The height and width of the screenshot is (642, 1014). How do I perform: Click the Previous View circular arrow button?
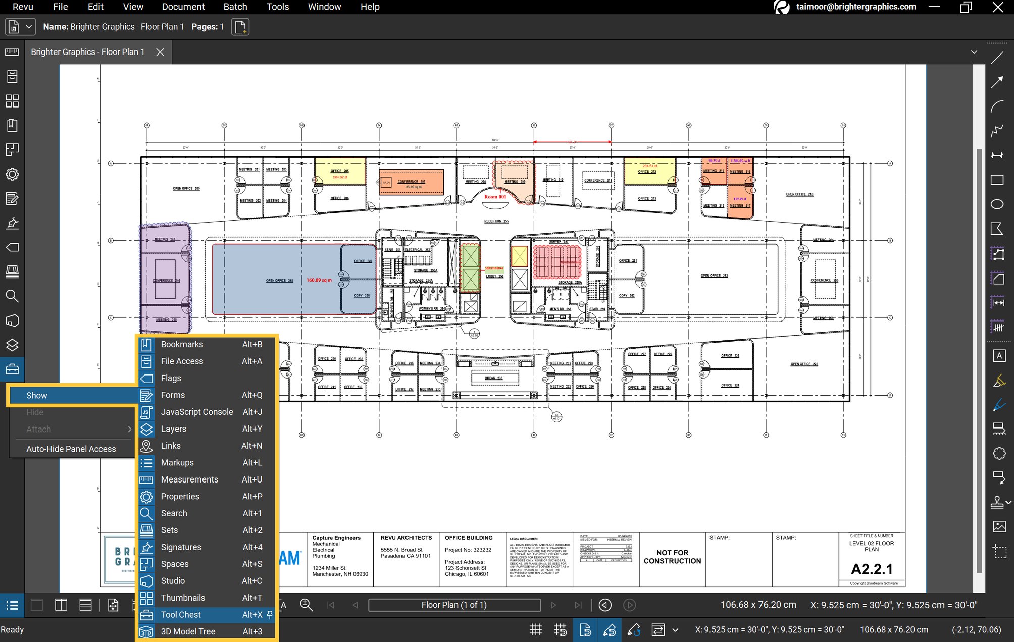pos(605,605)
